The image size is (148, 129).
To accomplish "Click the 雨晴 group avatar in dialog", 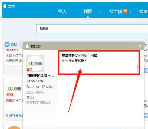I will pos(35,64).
